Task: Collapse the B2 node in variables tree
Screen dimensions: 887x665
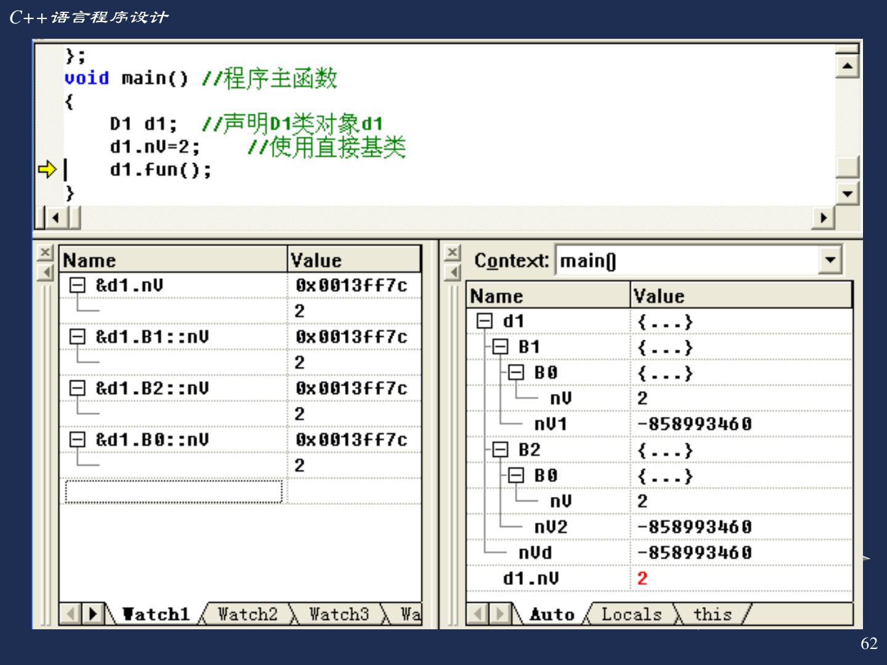Action: 500,449
